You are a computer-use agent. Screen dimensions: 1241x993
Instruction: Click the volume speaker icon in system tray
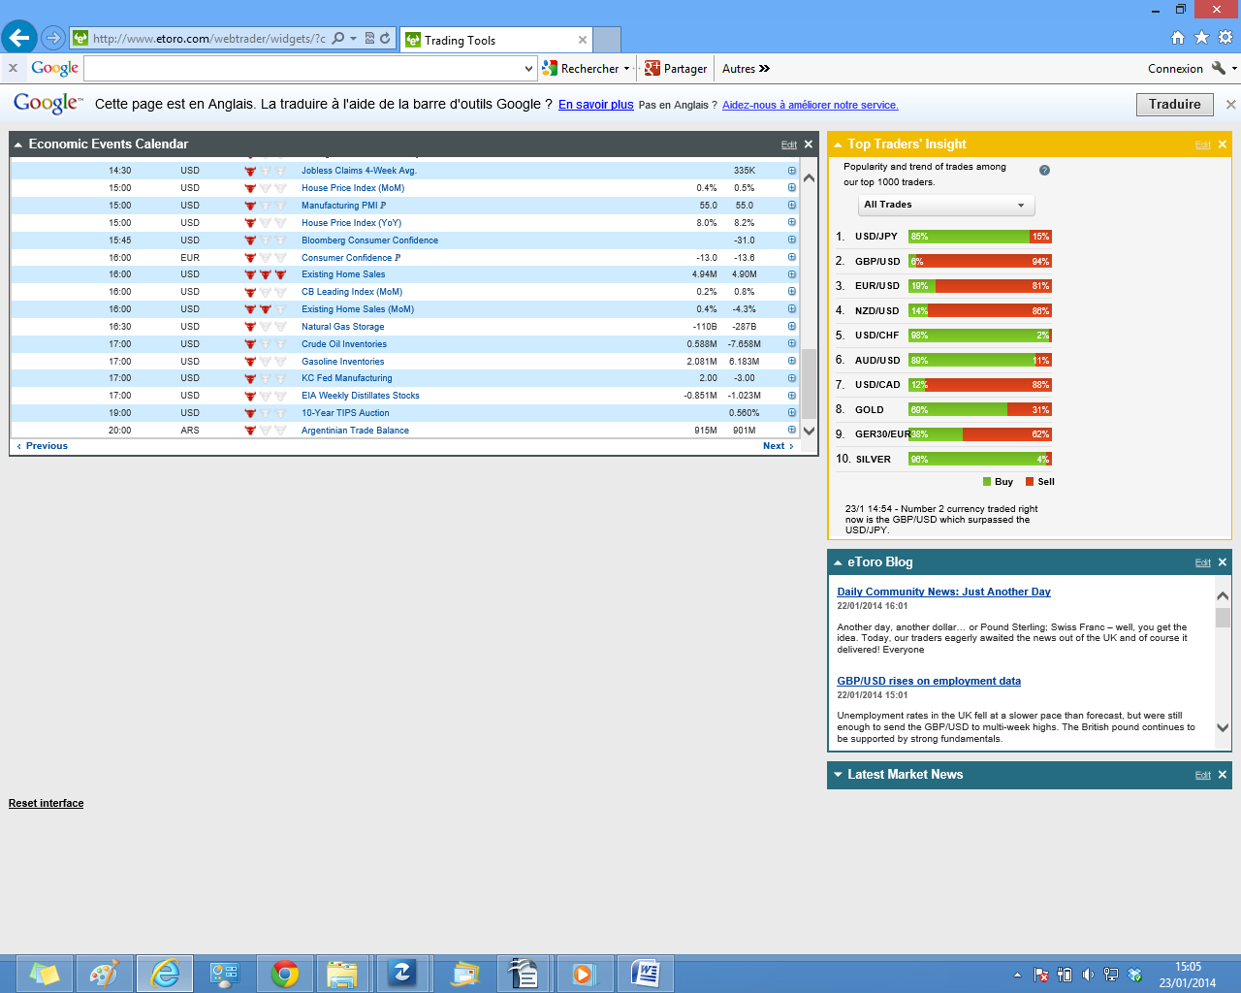(x=1088, y=975)
